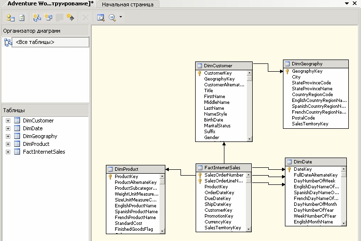361x241 pixels.
Task: Select the PostalCode column in DimGeography
Action: click(303, 118)
